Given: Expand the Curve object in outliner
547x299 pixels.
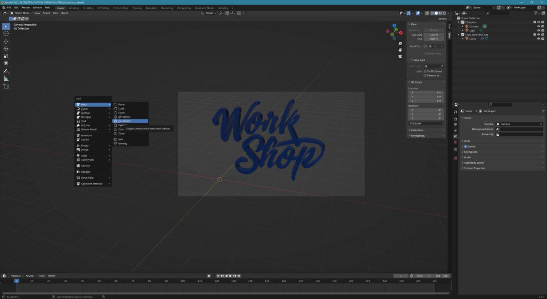Looking at the screenshot, I should [463, 39].
